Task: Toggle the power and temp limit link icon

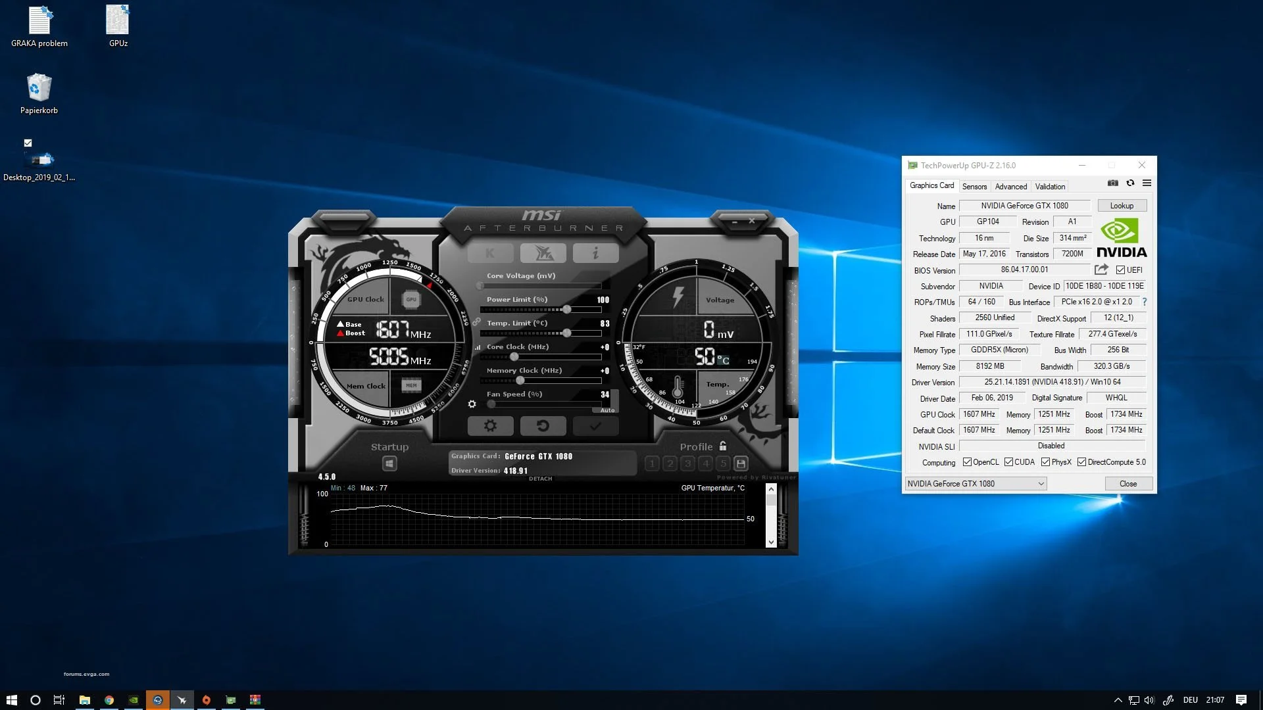Action: pyautogui.click(x=476, y=322)
